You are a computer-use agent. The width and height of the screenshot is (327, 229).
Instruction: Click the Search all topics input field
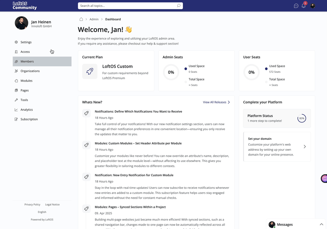click(x=126, y=6)
